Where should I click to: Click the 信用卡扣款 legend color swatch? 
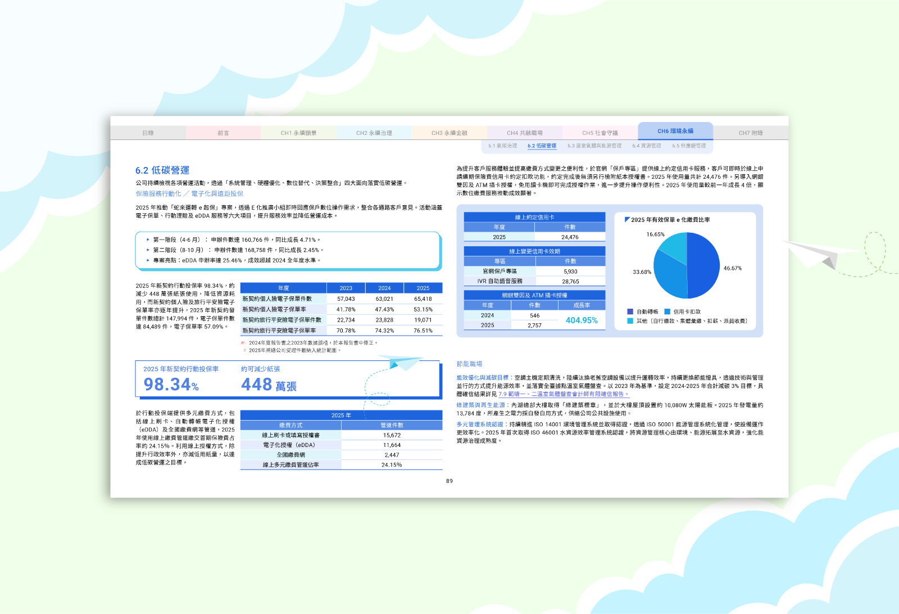[x=668, y=311]
